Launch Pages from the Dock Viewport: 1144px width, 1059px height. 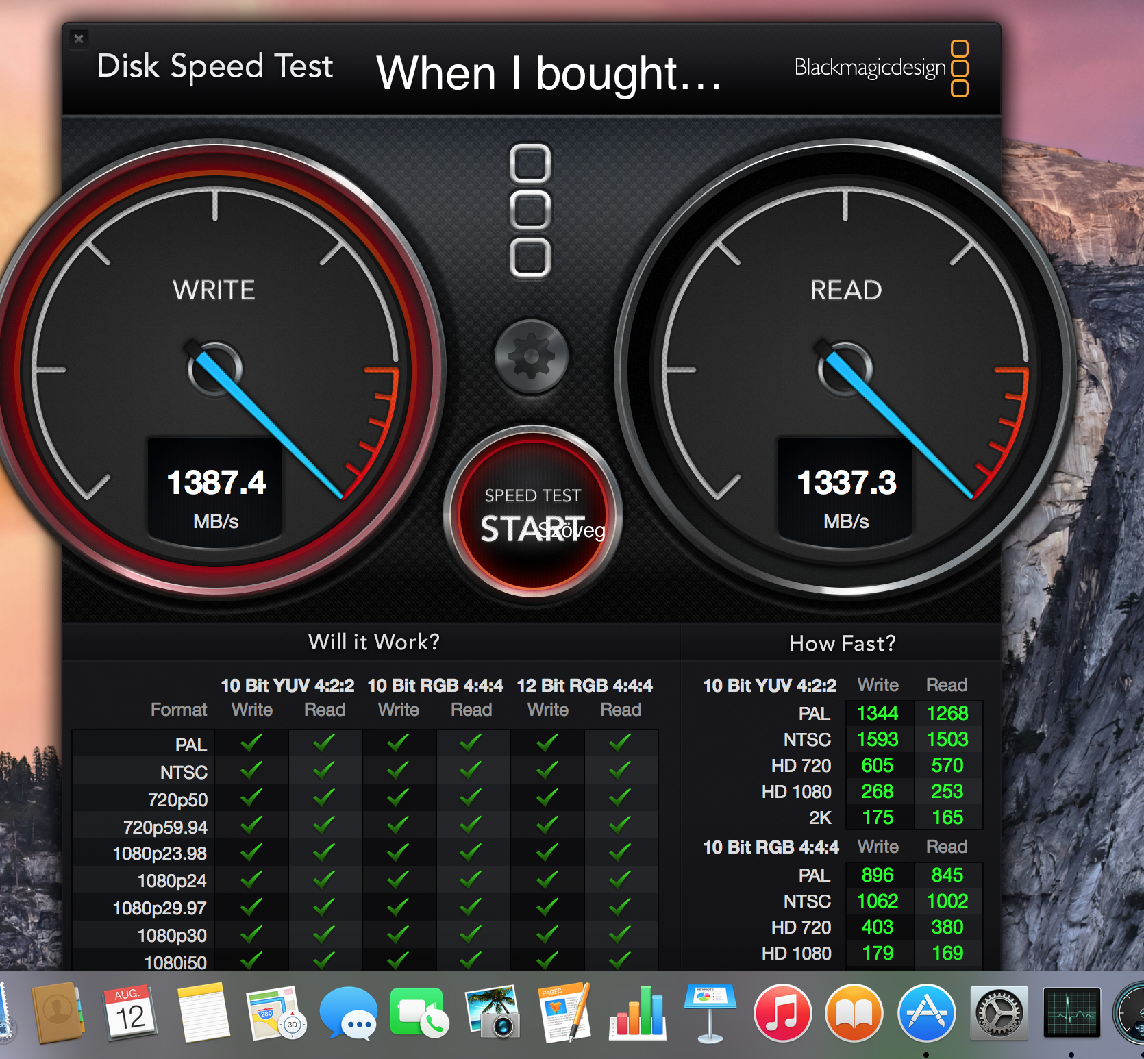click(x=565, y=1012)
